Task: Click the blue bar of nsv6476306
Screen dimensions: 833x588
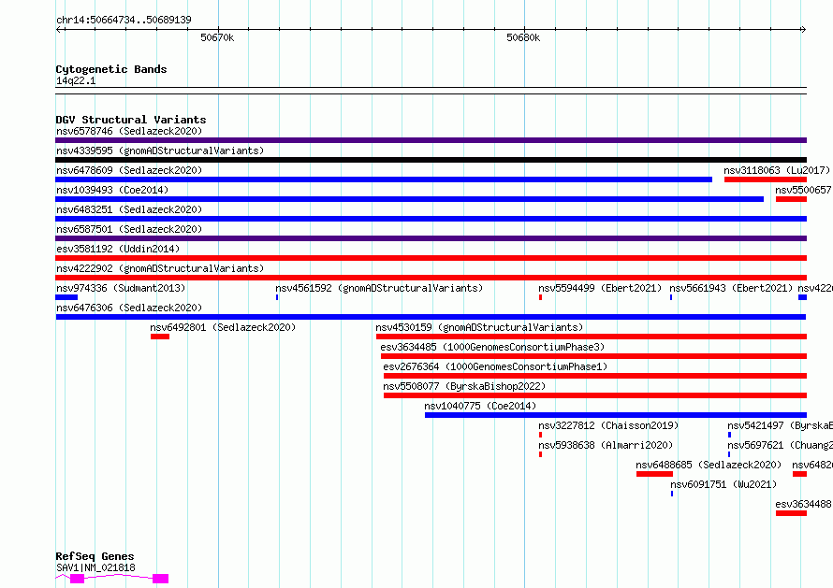Action: 431,317
